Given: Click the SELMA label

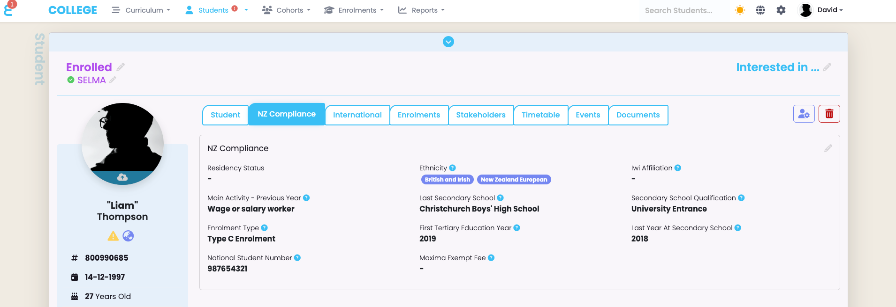Looking at the screenshot, I should (x=91, y=80).
